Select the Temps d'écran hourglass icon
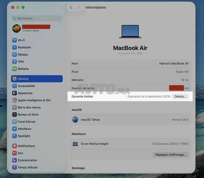This screenshot has height=178, width=204. pos(14,167)
